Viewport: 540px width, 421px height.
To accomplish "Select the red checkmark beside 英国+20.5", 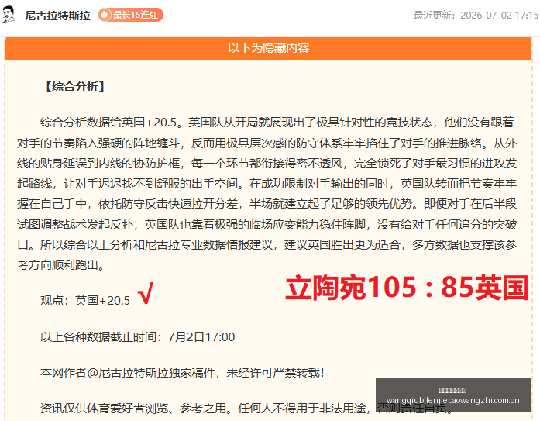I will coord(146,293).
